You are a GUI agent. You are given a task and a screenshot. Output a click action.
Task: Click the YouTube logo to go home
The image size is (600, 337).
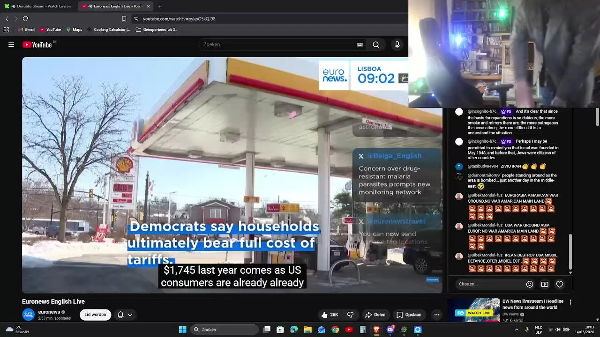[x=37, y=44]
